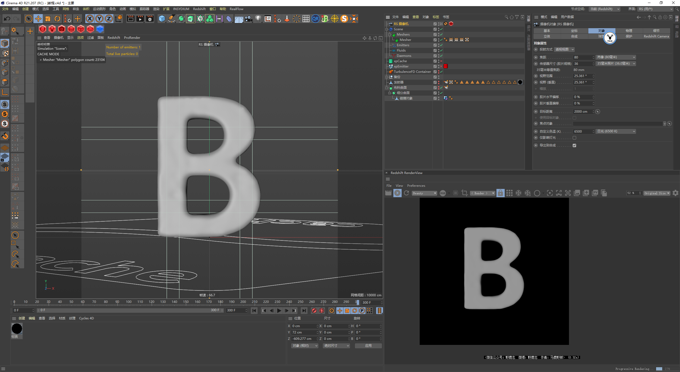The width and height of the screenshot is (680, 372).
Task: Click the red Redshift camera icon
Action: pos(62,29)
